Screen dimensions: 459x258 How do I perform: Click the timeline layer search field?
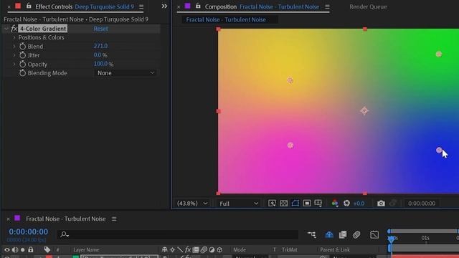pos(179,234)
